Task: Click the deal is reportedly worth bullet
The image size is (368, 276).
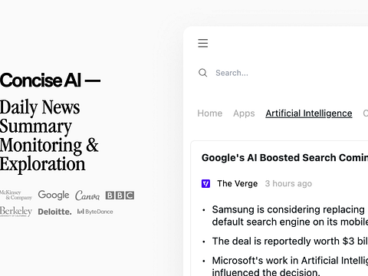Action: [x=290, y=241]
